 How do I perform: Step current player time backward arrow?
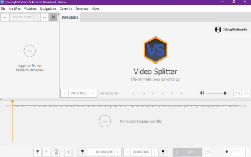tap(65, 93)
